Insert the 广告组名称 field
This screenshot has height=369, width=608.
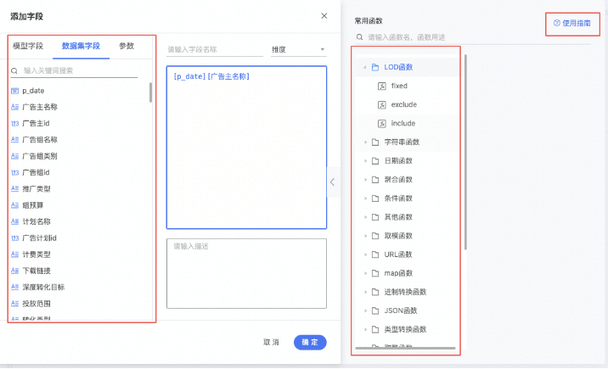coord(40,140)
